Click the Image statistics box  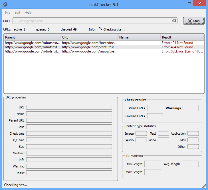point(141,134)
